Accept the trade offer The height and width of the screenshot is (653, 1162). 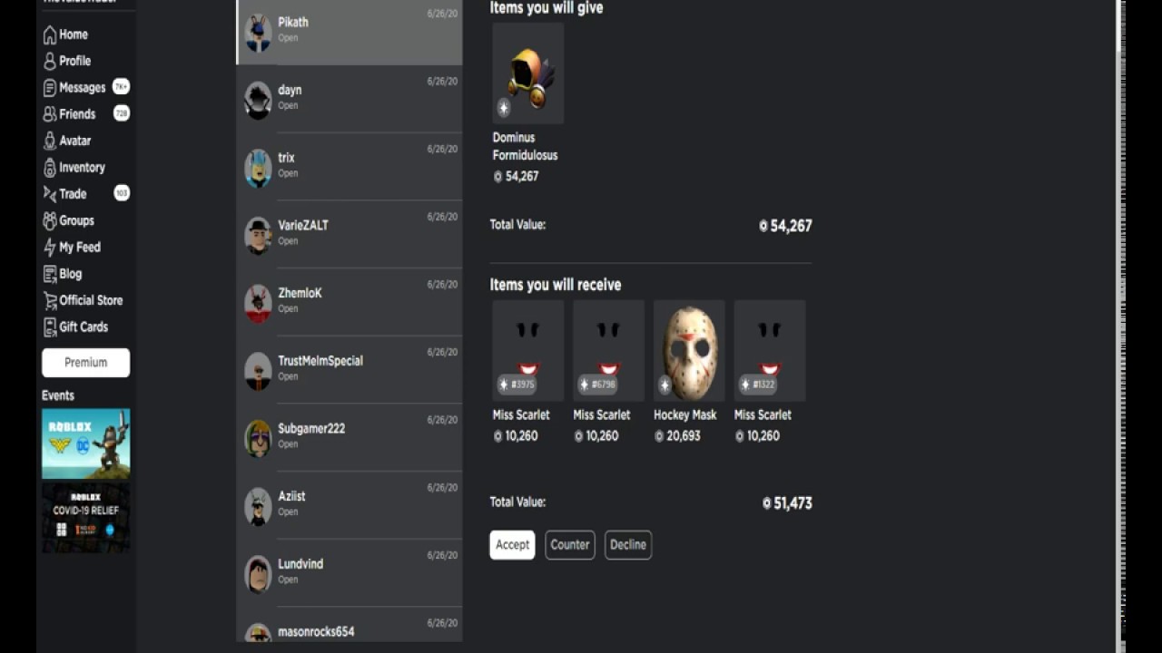512,545
